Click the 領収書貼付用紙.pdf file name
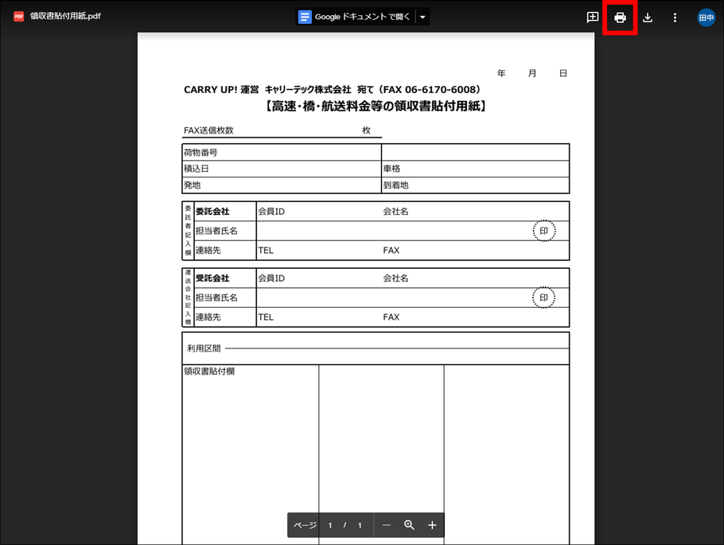Image resolution: width=724 pixels, height=545 pixels. pyautogui.click(x=65, y=16)
